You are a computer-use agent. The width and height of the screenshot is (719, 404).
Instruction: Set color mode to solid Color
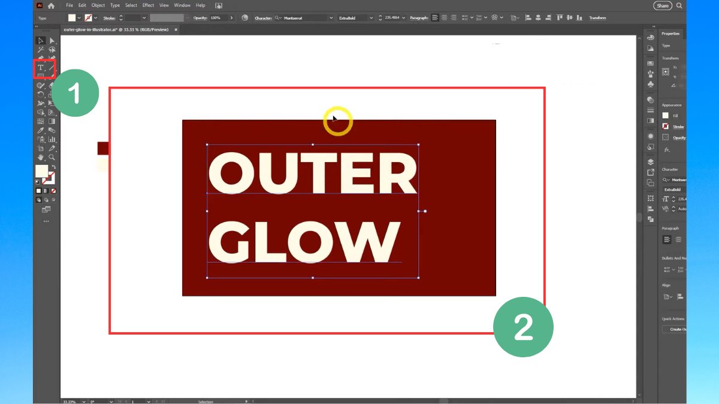[38, 191]
